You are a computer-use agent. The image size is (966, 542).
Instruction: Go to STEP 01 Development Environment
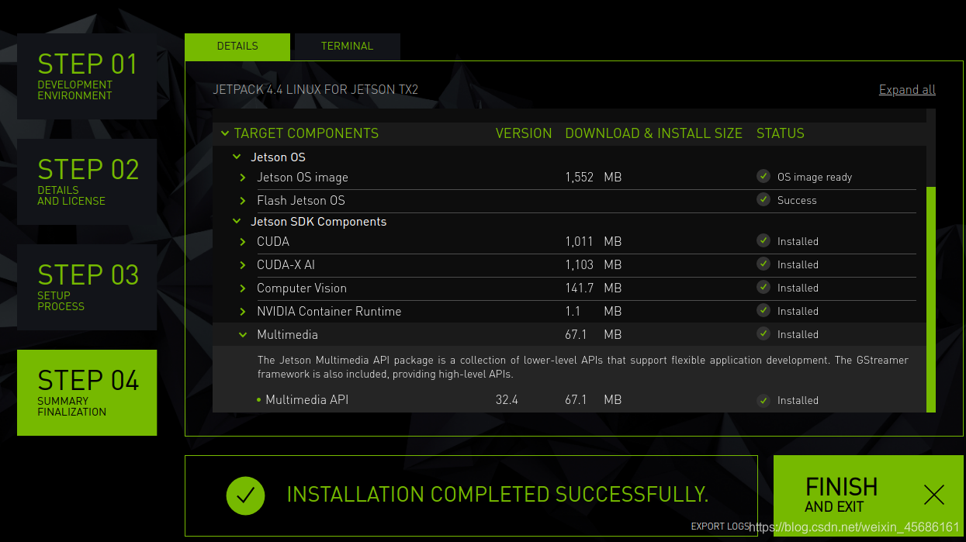click(87, 76)
